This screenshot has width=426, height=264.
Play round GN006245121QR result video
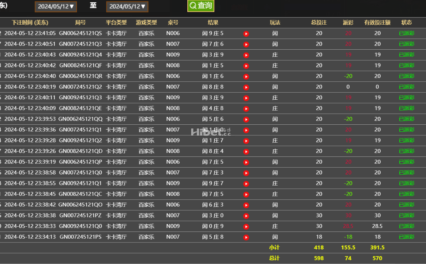coord(246,77)
